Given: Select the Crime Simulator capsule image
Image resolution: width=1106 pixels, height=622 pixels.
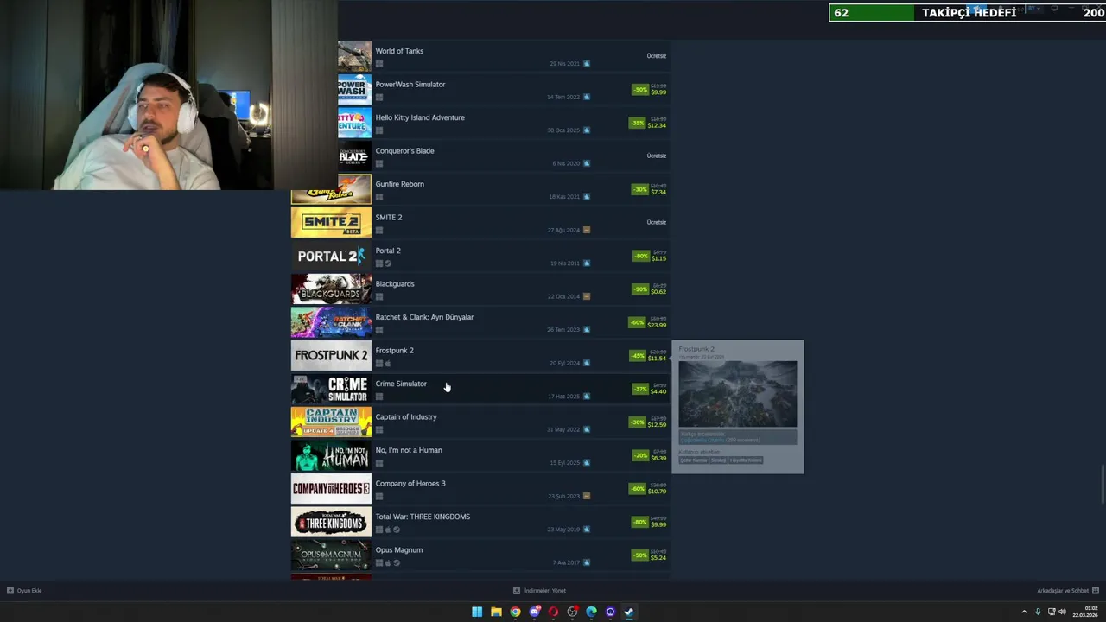Looking at the screenshot, I should [331, 389].
